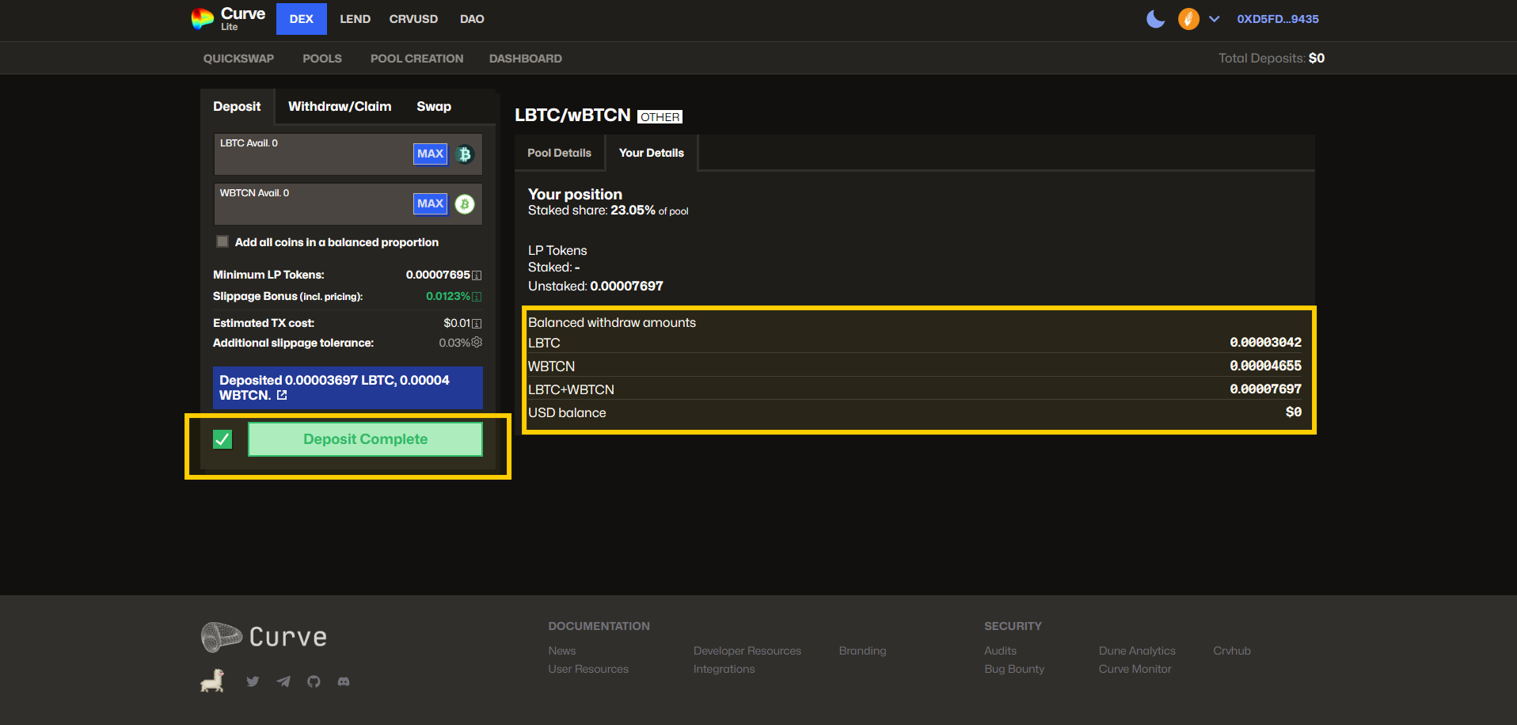
Task: Go to QUICKSWAP page
Action: tap(238, 59)
